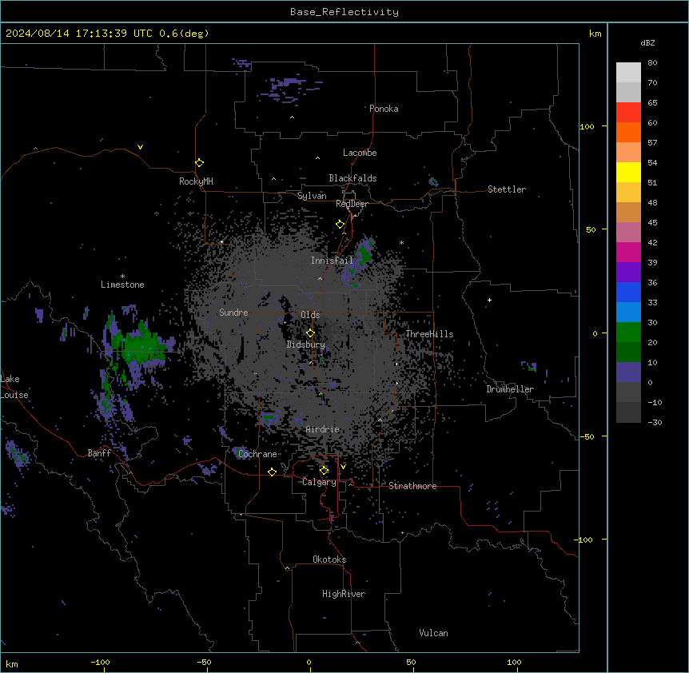
Task: Click the RedDeer city label
Action: click(x=352, y=204)
